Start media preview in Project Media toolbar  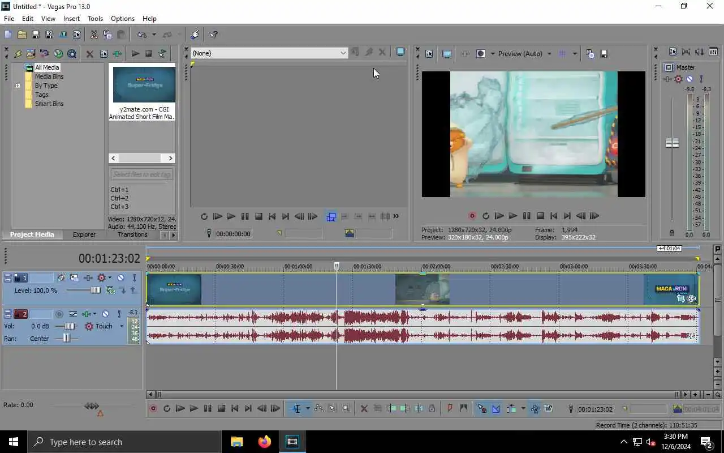tap(135, 54)
